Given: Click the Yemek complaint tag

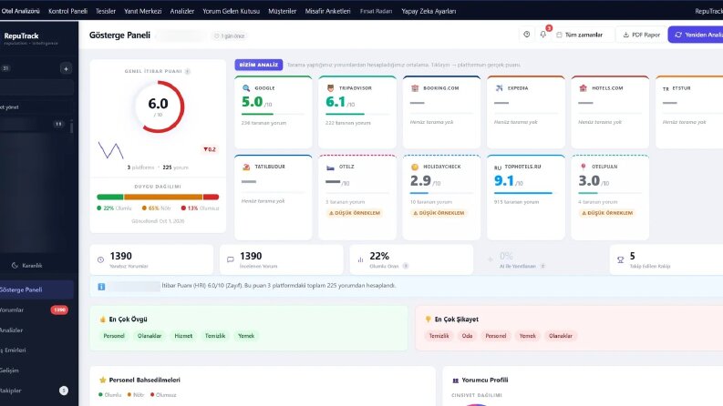Looking at the screenshot, I should coord(528,336).
